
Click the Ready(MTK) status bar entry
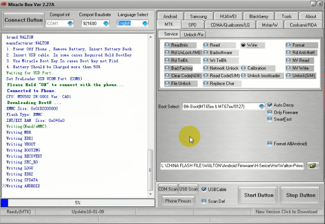coord(19,212)
